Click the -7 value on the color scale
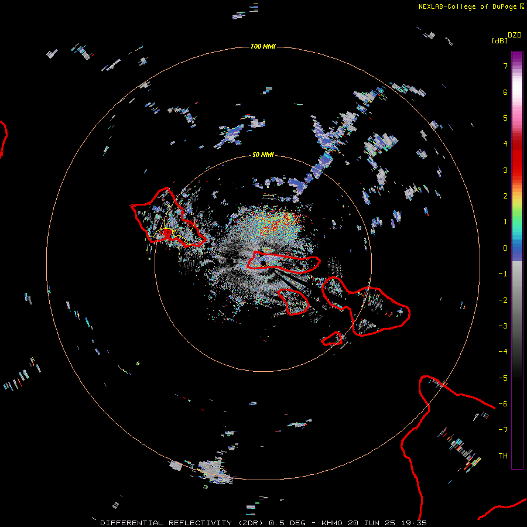Viewport: 527px width, 527px height. [x=503, y=430]
